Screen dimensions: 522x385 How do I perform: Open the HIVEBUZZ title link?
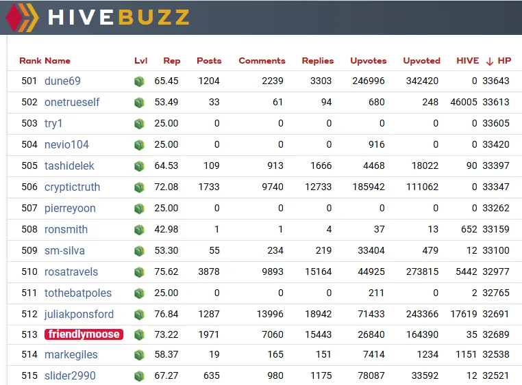(x=119, y=17)
